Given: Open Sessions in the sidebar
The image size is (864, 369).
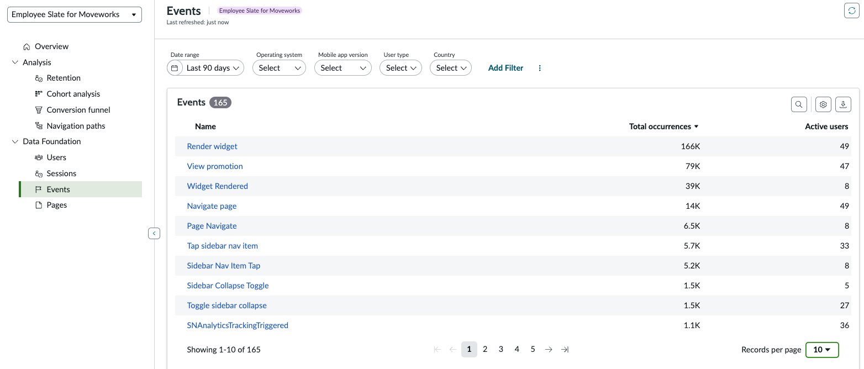Looking at the screenshot, I should pos(61,173).
